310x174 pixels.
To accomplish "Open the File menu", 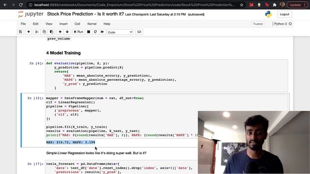I will pyautogui.click(x=23, y=24).
